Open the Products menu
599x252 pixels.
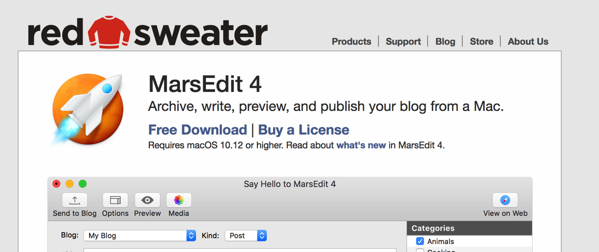pyautogui.click(x=351, y=41)
